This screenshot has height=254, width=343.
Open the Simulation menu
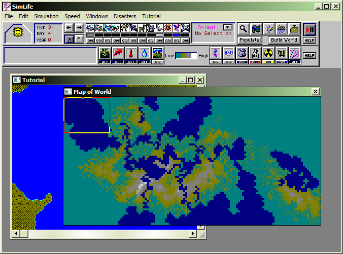[46, 16]
